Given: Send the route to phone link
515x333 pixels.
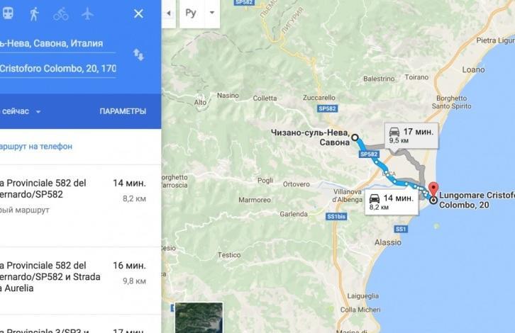Looking at the screenshot, I should tap(35, 147).
